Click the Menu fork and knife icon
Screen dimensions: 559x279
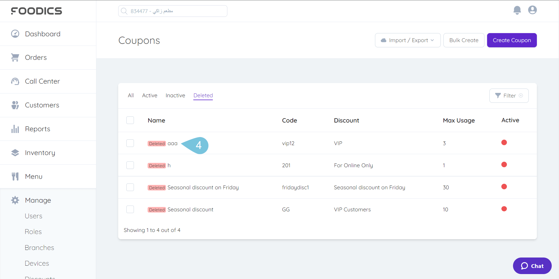15,177
